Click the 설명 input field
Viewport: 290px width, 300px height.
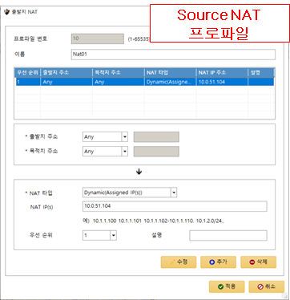[228, 235]
